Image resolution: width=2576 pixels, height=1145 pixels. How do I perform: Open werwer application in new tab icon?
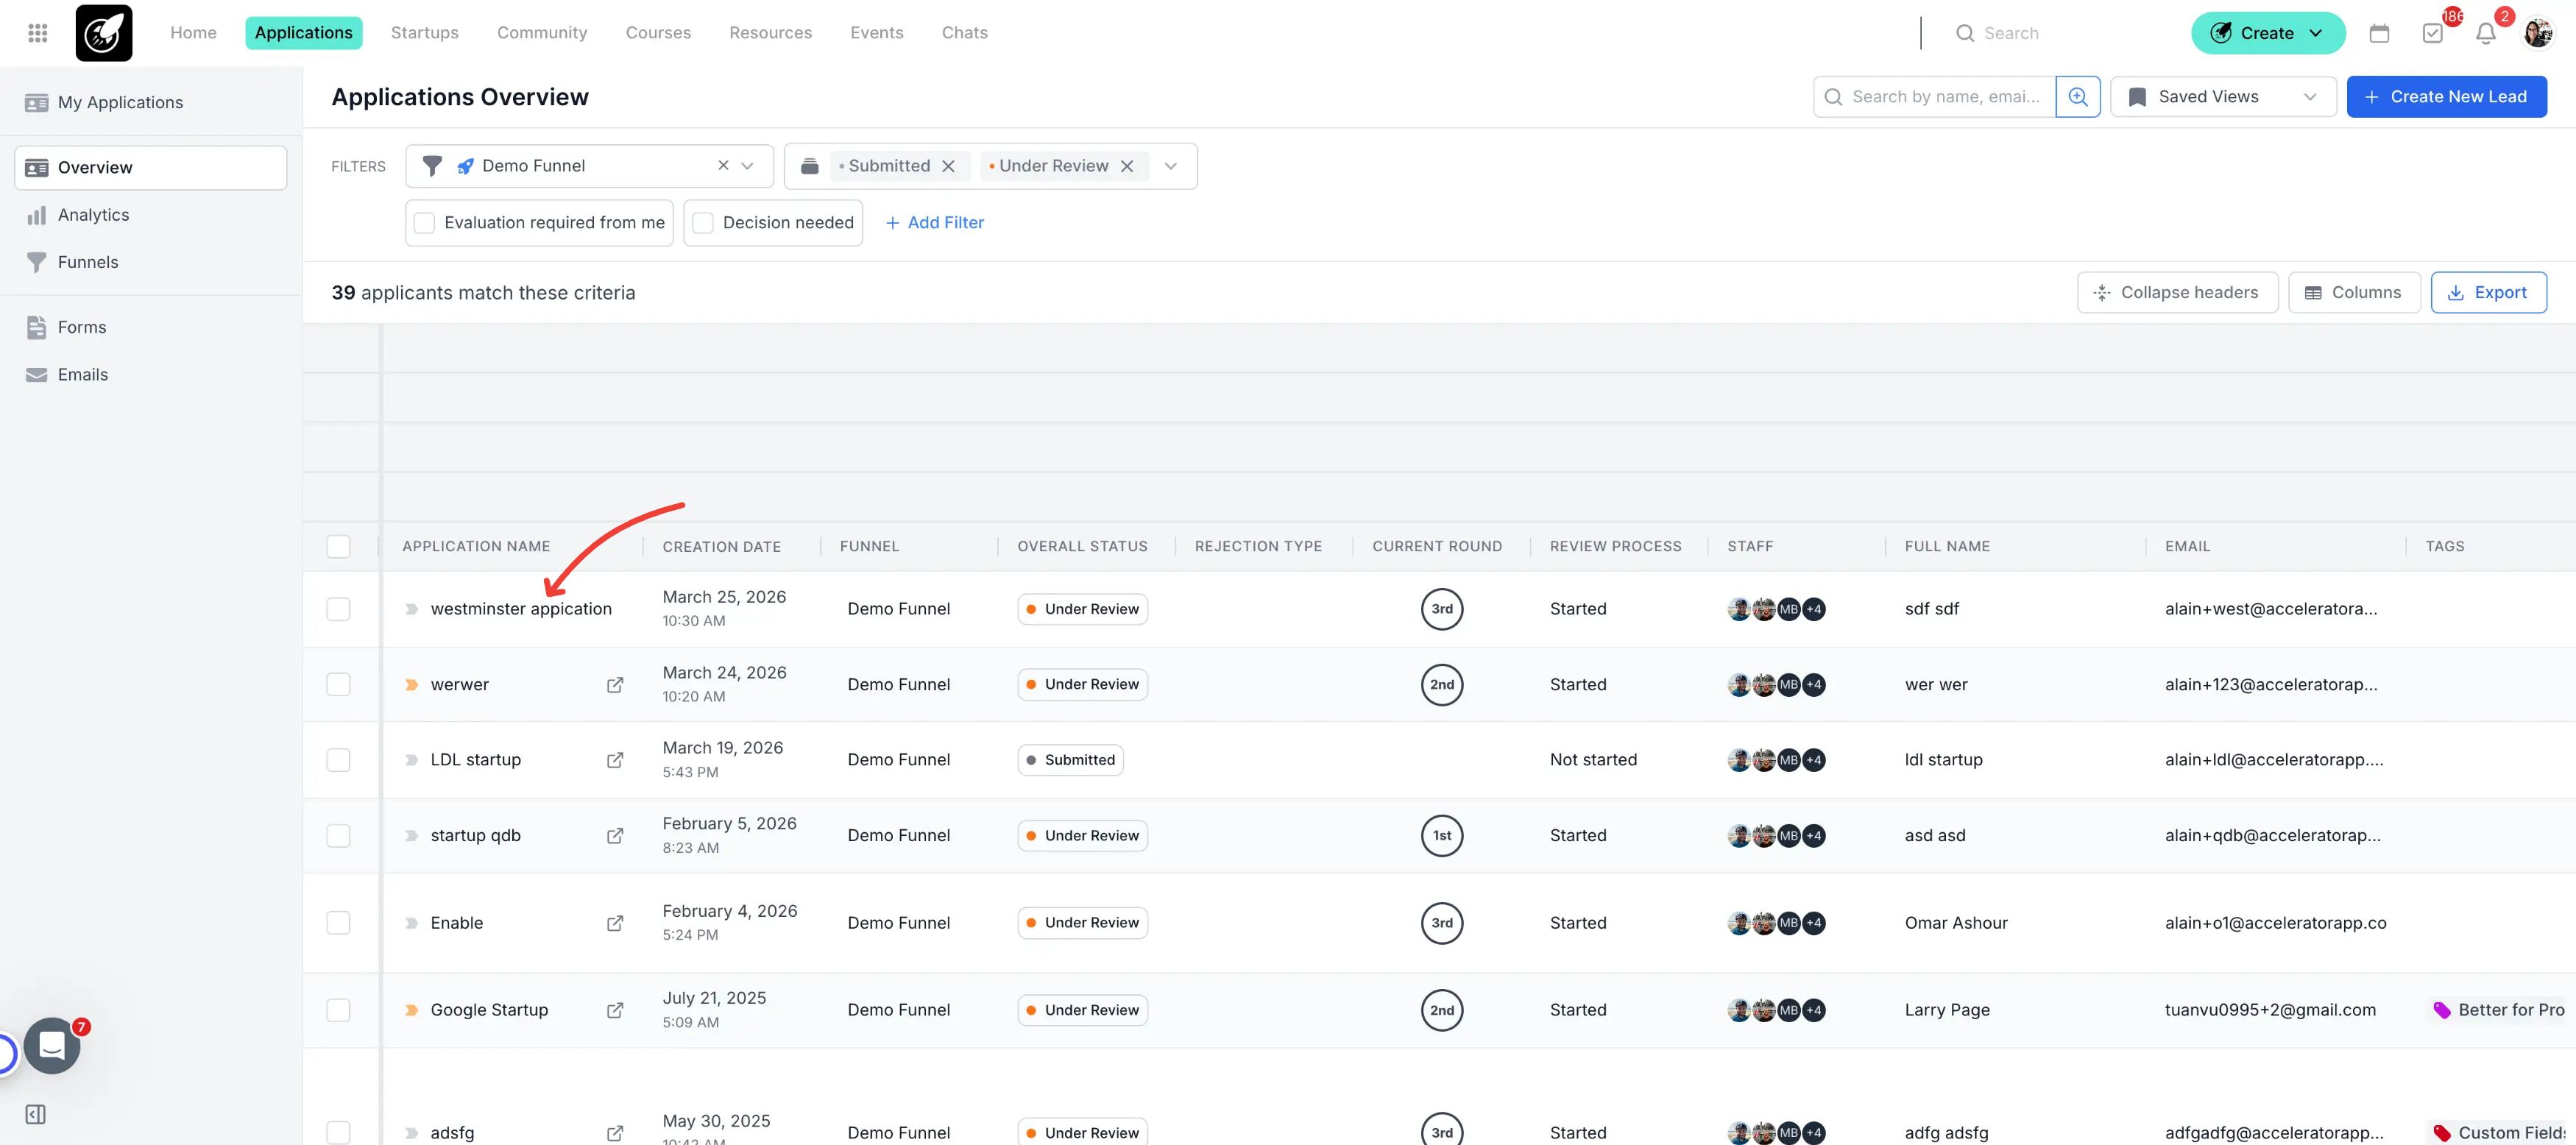[x=615, y=685]
